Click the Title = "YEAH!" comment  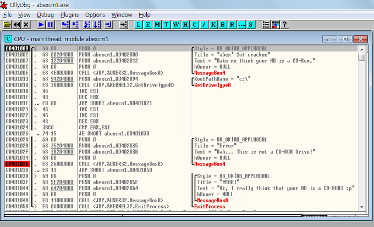(218, 182)
